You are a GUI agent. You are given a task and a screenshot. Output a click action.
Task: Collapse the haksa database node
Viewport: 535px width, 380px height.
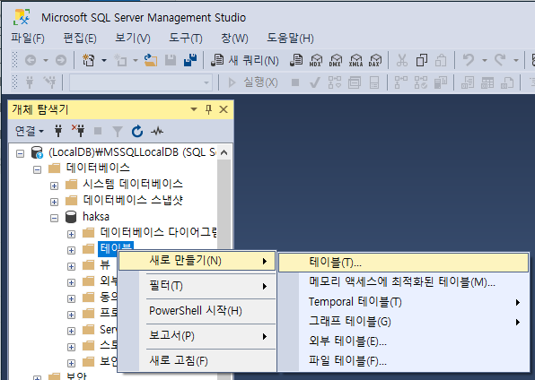[x=54, y=218]
